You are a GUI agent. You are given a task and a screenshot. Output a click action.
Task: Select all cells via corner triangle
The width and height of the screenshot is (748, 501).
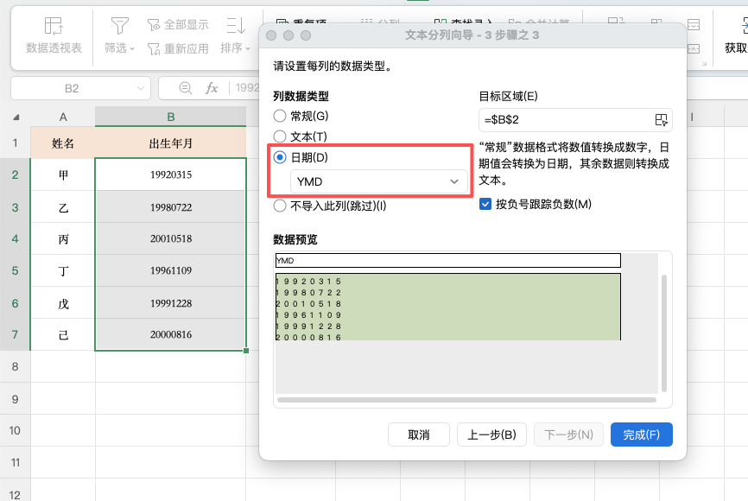click(16, 117)
